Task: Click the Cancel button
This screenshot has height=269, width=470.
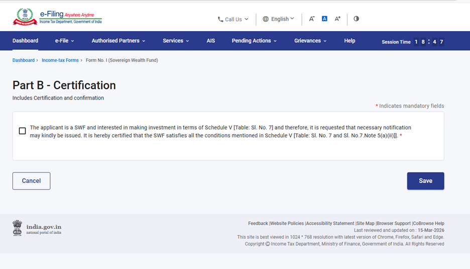Action: pyautogui.click(x=31, y=181)
